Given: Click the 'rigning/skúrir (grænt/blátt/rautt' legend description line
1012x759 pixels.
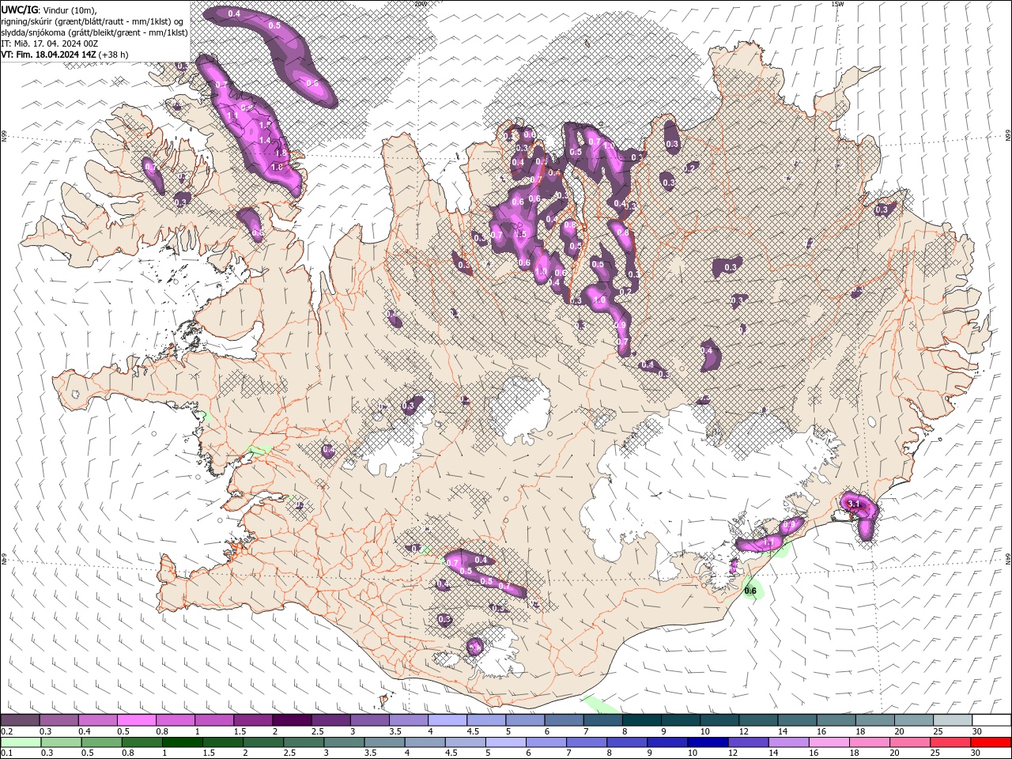Looking at the screenshot, I should (92, 21).
